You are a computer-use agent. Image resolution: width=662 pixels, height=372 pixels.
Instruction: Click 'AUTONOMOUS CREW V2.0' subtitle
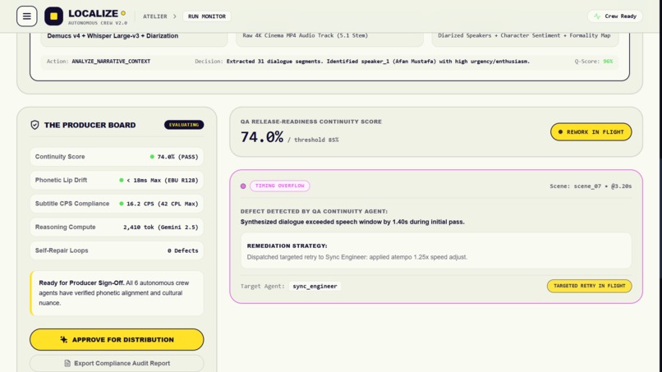(98, 23)
